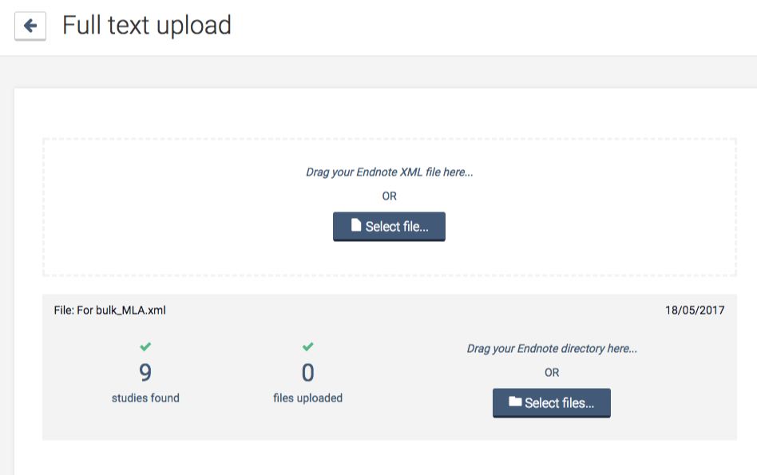Open the file picker via Select file
Image resolution: width=757 pixels, height=475 pixels.
389,226
